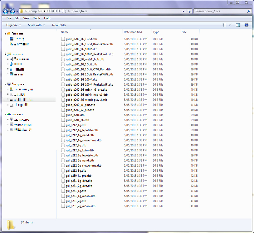Open the Tools menu
254x233 pixels.
pyautogui.click(x=37, y=18)
